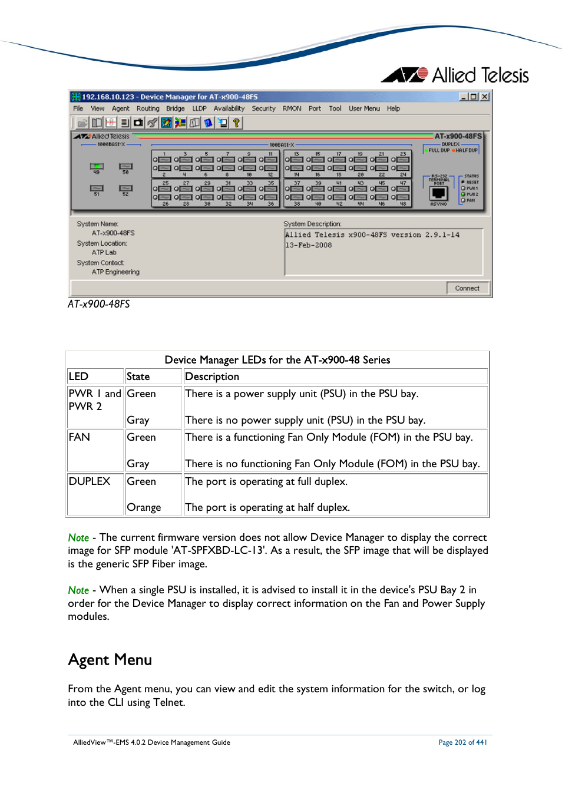
Task: Click the HALF DUP legend indicator
Action: point(454,150)
